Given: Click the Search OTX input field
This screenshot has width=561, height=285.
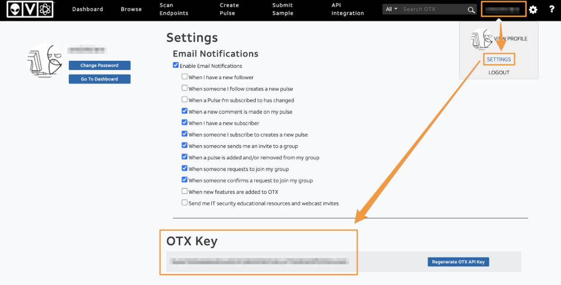Looking at the screenshot, I should (433, 9).
